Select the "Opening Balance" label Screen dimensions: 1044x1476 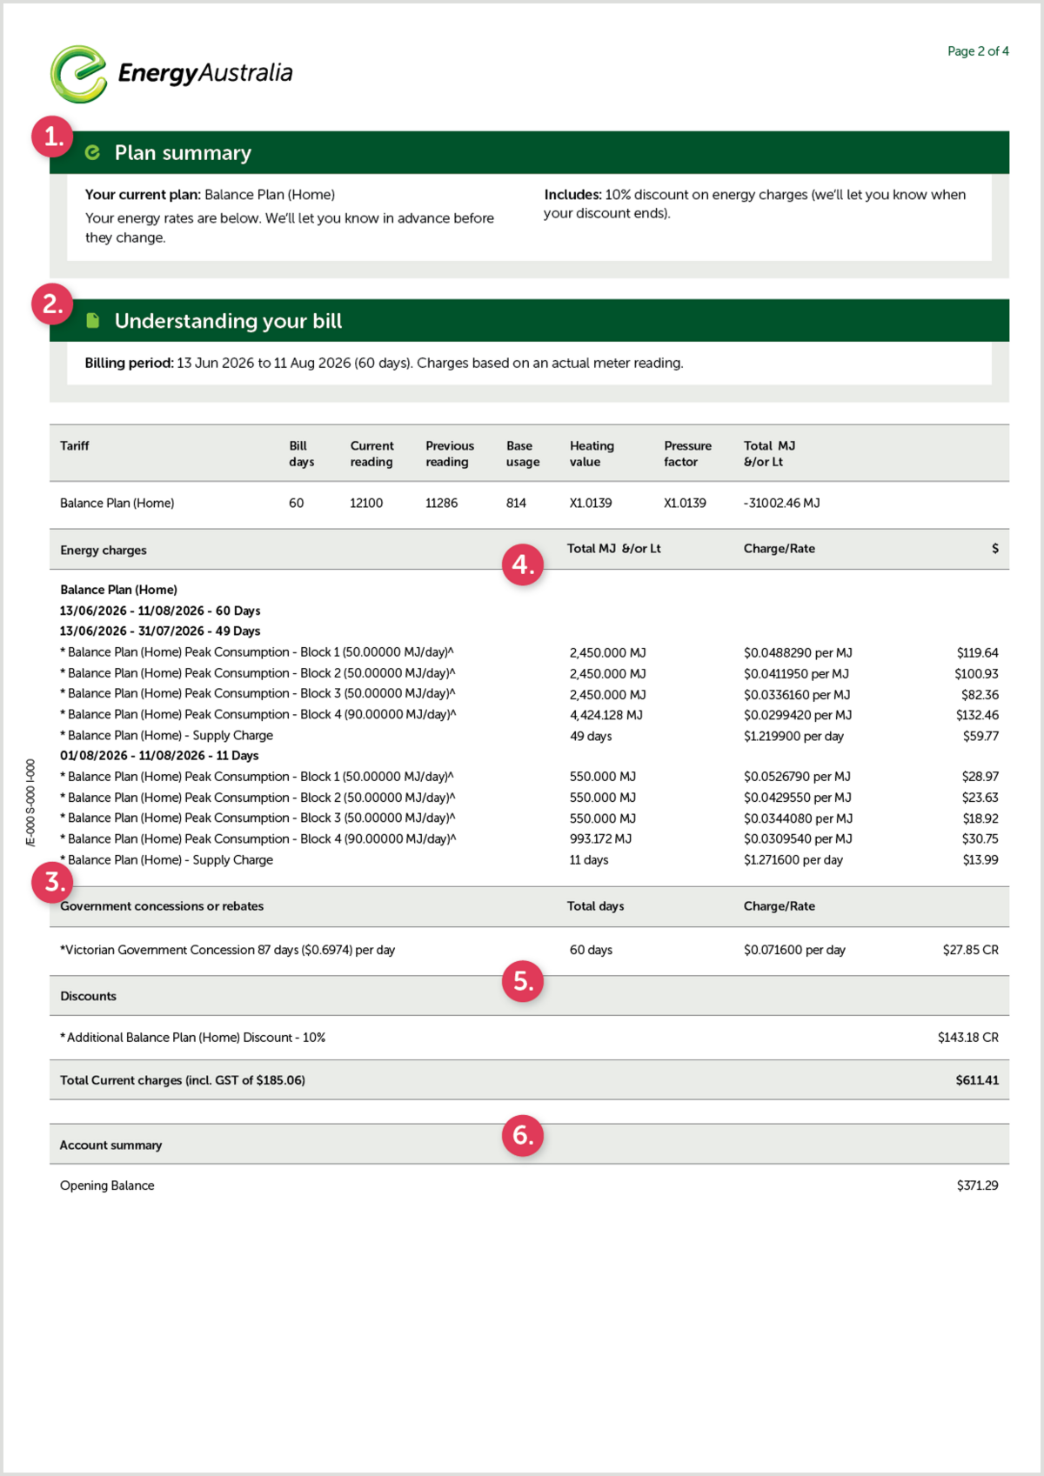107,1185
